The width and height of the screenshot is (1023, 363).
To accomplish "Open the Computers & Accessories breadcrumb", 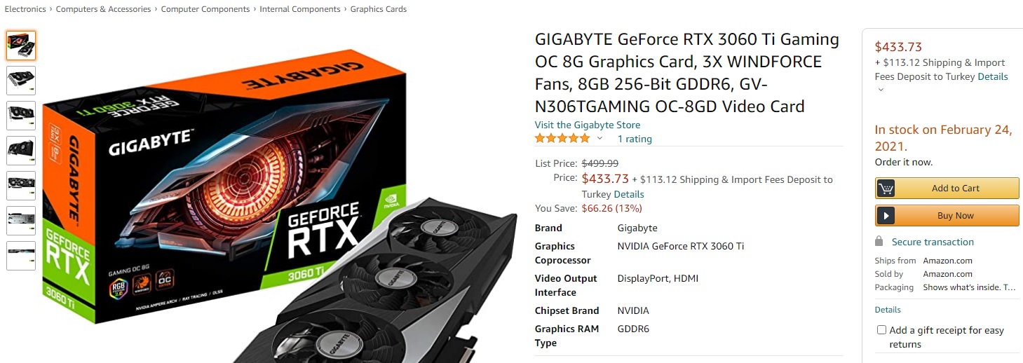I will coord(103,9).
